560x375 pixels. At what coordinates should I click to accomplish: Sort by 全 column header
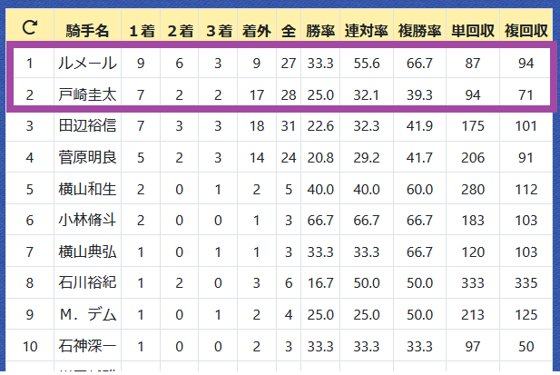coord(289,31)
